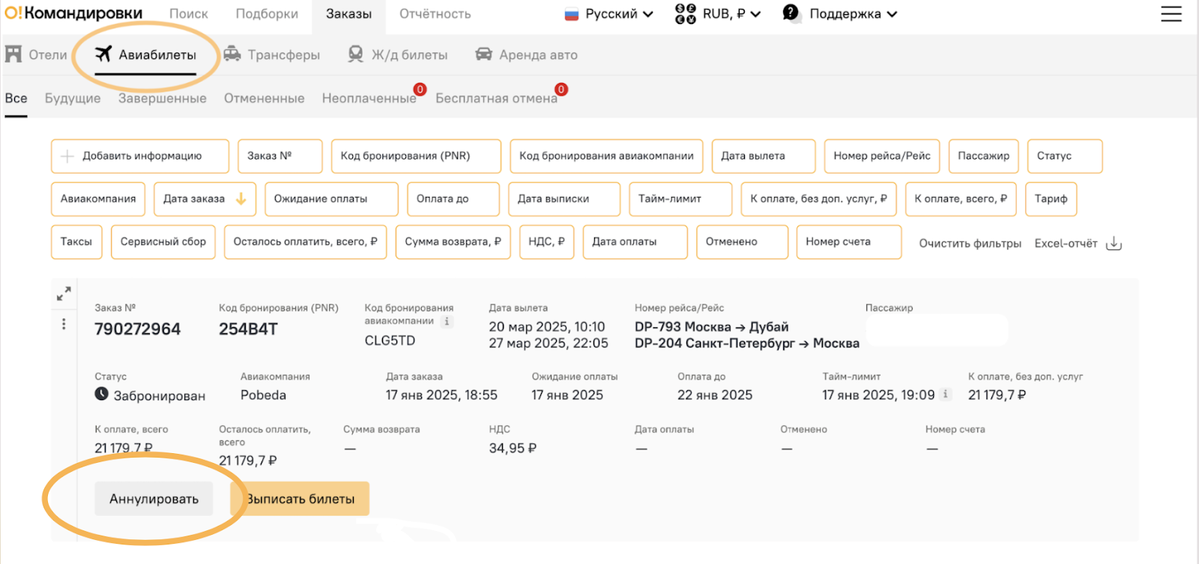The width and height of the screenshot is (1199, 564).
Task: Select the Бесплатная отмена tab
Action: click(496, 98)
